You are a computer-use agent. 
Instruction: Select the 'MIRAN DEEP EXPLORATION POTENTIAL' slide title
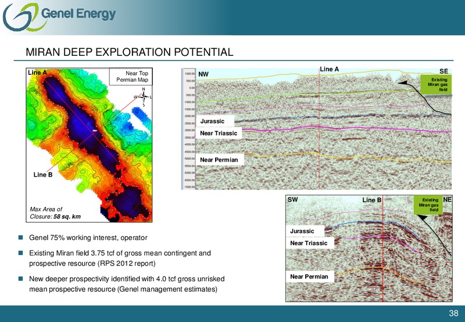(x=129, y=52)
